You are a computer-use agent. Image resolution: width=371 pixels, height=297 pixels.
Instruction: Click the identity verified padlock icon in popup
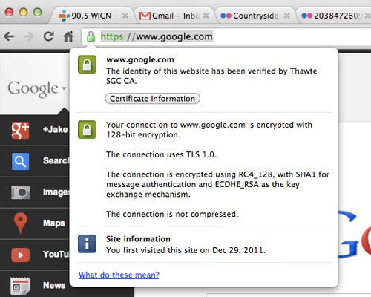click(87, 65)
